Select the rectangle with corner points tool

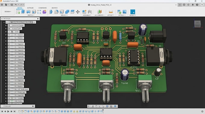(x=39, y=12)
